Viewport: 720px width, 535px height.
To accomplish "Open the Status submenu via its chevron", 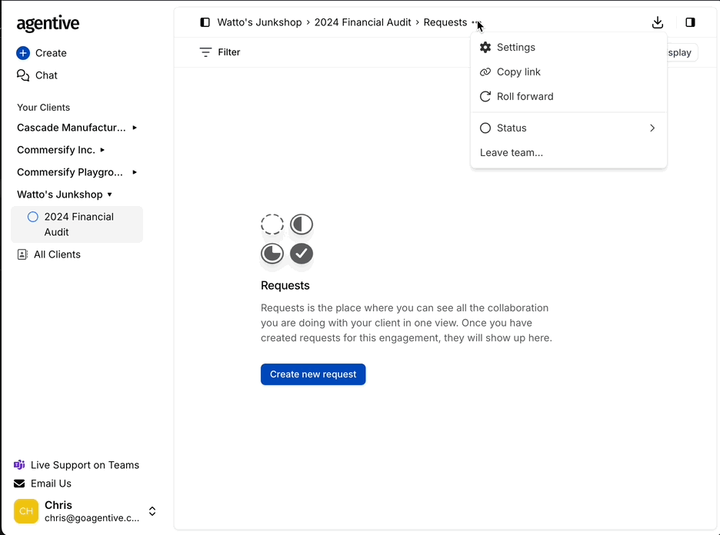I will click(x=652, y=128).
